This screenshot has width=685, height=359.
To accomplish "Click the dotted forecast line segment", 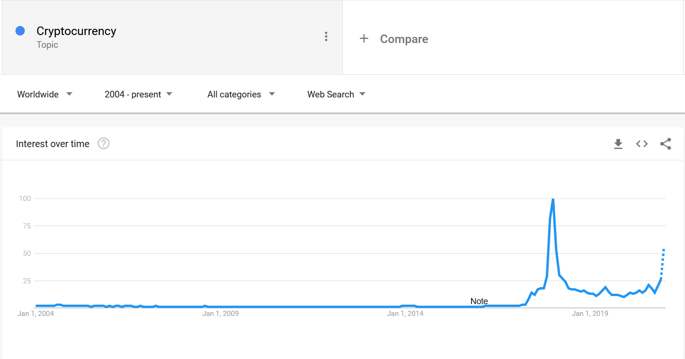I will [663, 263].
